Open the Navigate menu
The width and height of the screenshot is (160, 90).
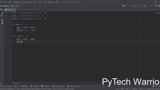point(16,2)
